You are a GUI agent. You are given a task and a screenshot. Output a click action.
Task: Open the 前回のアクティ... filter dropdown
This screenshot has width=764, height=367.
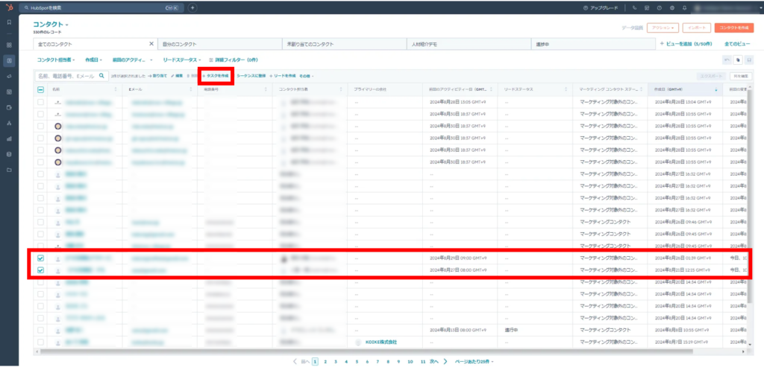point(132,60)
